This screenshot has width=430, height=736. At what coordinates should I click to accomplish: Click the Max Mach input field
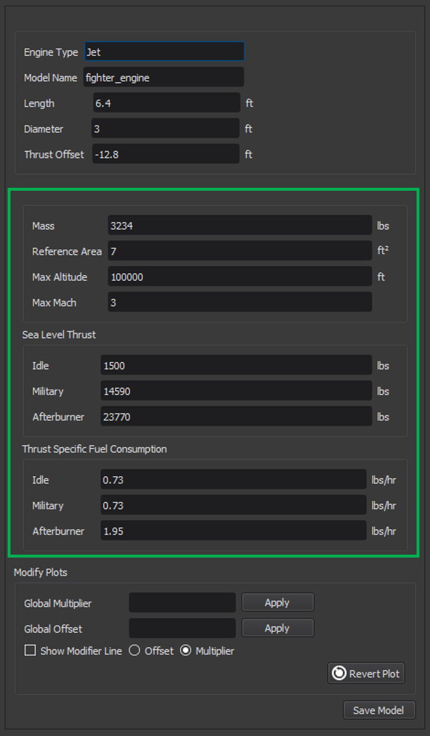click(x=240, y=302)
